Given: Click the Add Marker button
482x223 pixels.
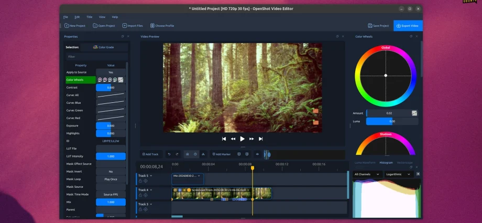Looking at the screenshot, I should click(x=222, y=154).
